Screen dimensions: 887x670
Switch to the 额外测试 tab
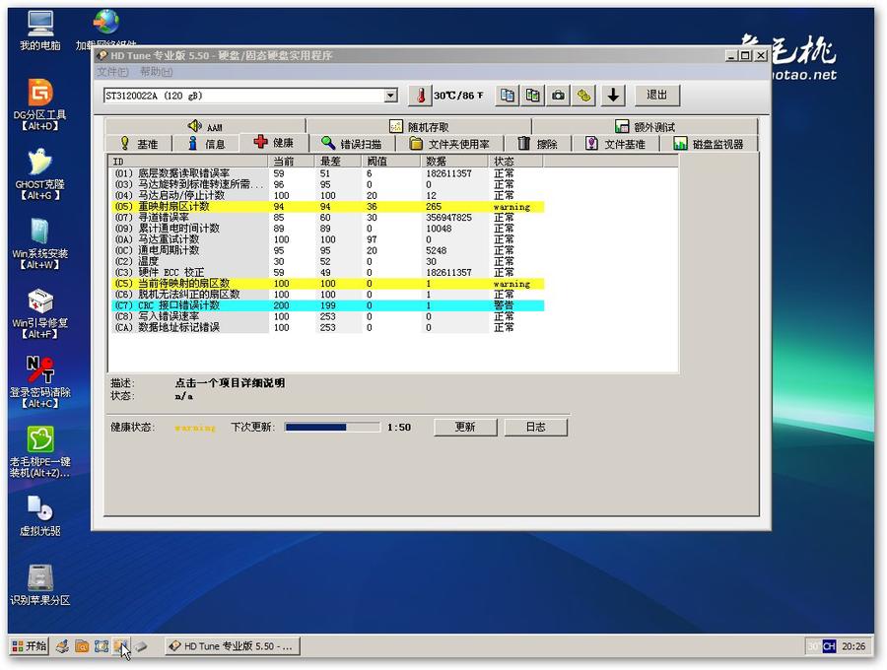[645, 126]
